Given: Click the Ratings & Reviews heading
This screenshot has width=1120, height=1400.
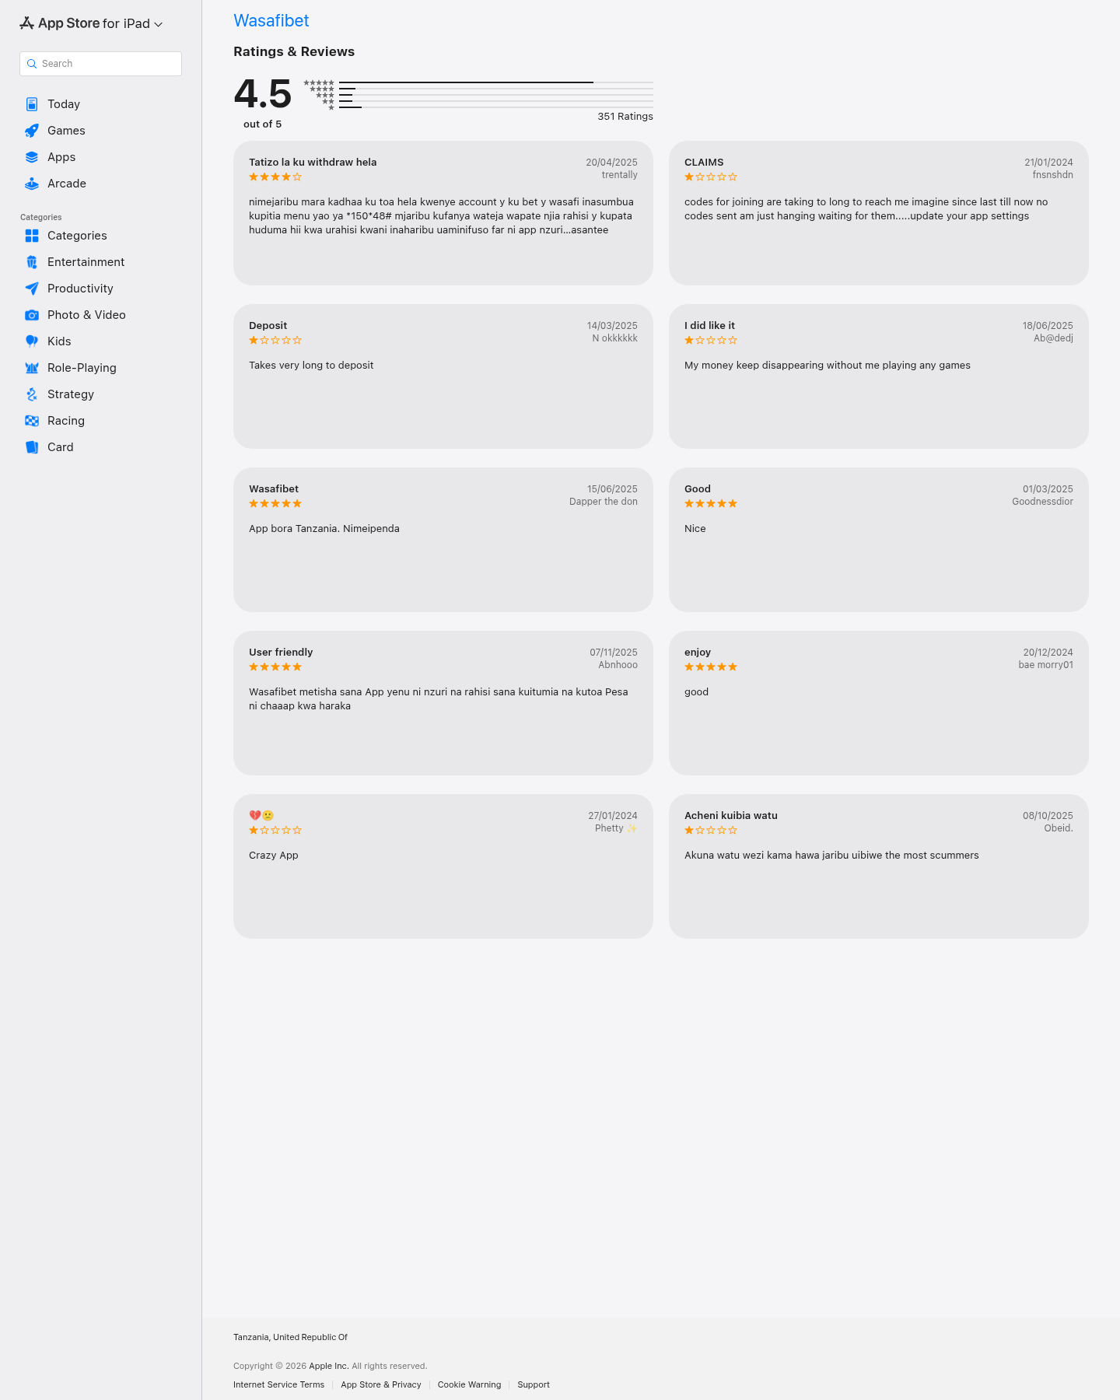Looking at the screenshot, I should (294, 52).
